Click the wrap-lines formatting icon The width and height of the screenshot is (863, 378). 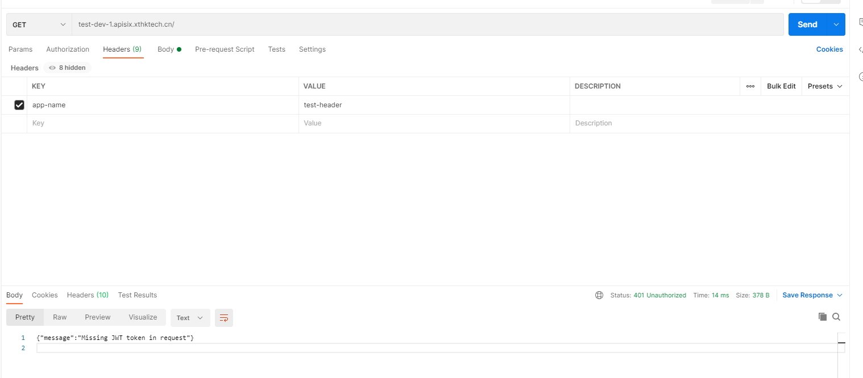(x=223, y=318)
